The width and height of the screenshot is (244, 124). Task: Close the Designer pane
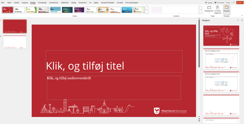(242, 20)
